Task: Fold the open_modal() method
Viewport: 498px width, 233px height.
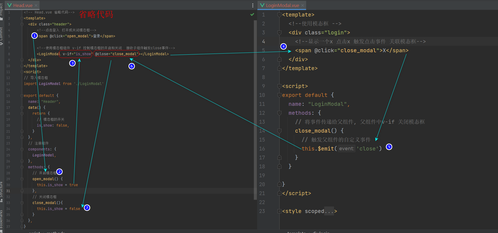Action: pyautogui.click(x=22, y=179)
